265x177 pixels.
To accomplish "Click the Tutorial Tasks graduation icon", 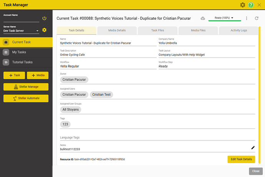I will [6, 62].
